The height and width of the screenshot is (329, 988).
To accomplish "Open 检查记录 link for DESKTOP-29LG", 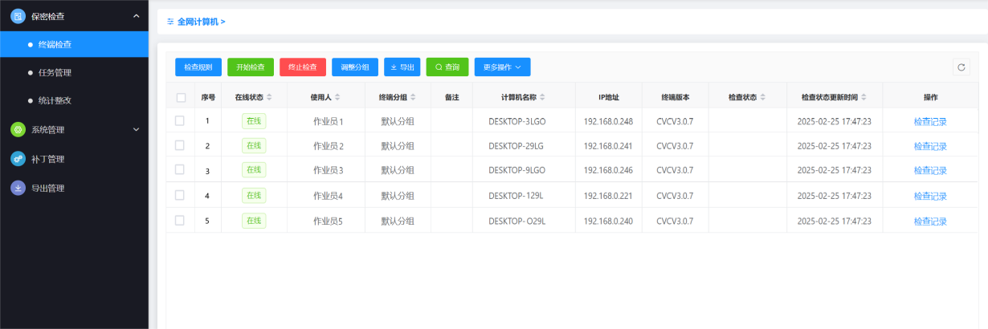I will tap(930, 146).
